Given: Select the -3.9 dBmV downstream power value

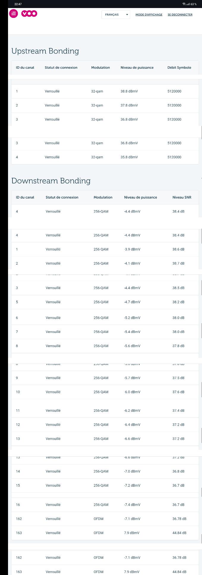Looking at the screenshot, I should click(132, 249).
